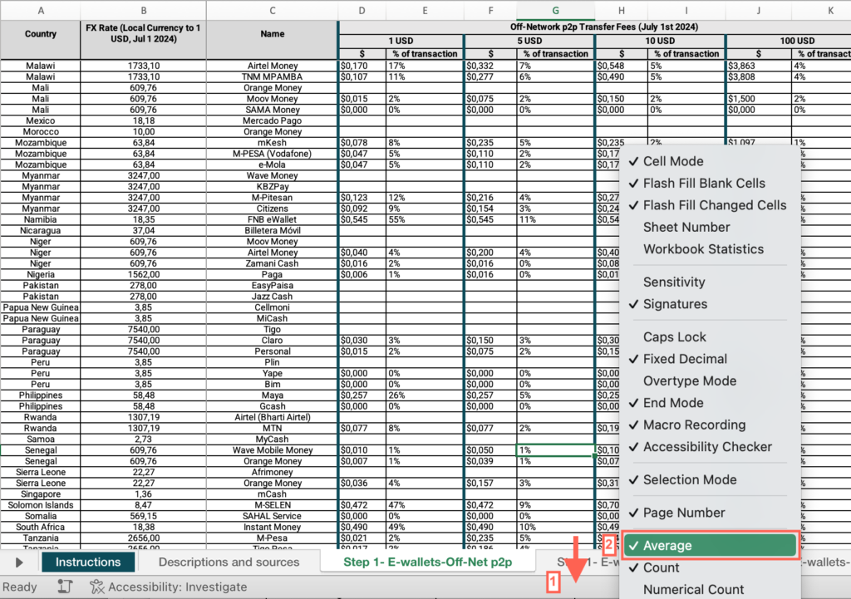This screenshot has height=599, width=851.
Task: Select column D header
Action: click(x=362, y=10)
